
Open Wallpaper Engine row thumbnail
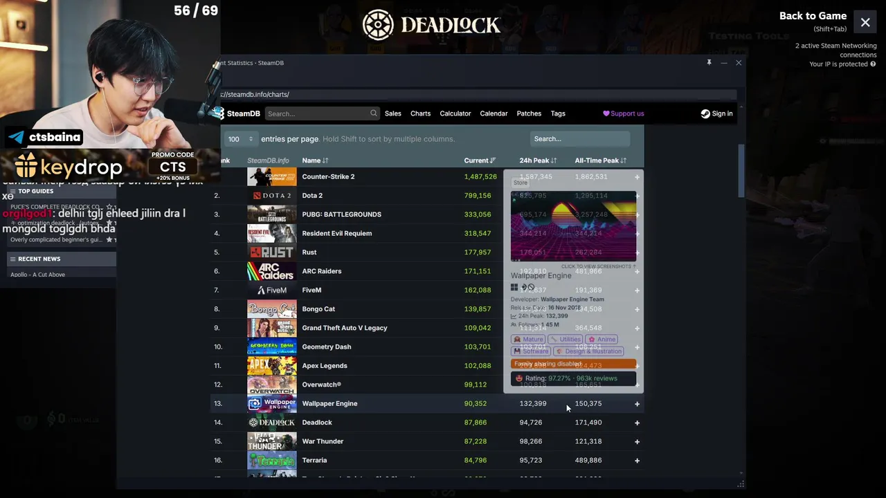(x=272, y=403)
